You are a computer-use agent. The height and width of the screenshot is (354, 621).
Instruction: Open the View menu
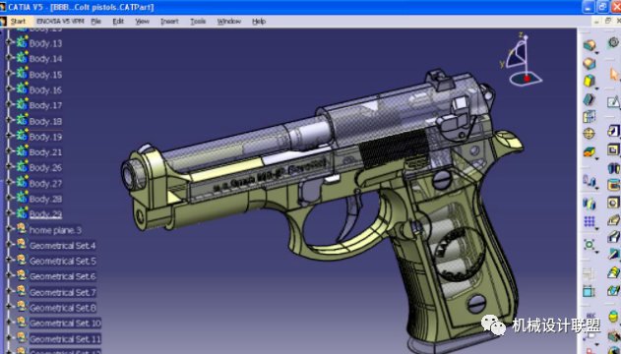(x=142, y=22)
